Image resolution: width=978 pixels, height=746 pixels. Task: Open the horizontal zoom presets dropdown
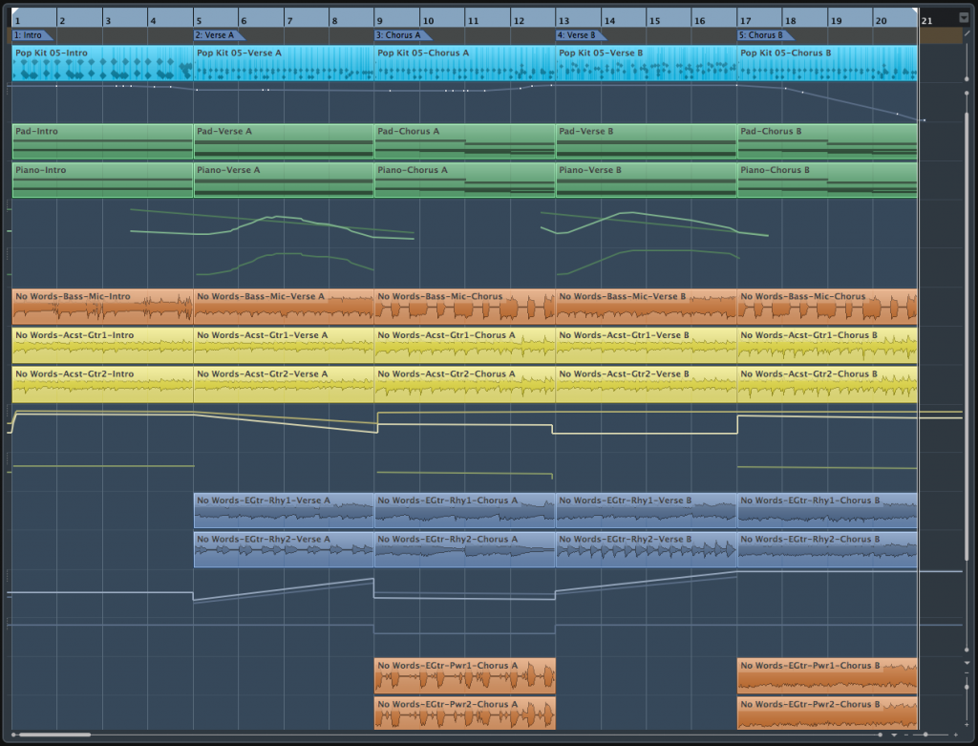(x=894, y=735)
